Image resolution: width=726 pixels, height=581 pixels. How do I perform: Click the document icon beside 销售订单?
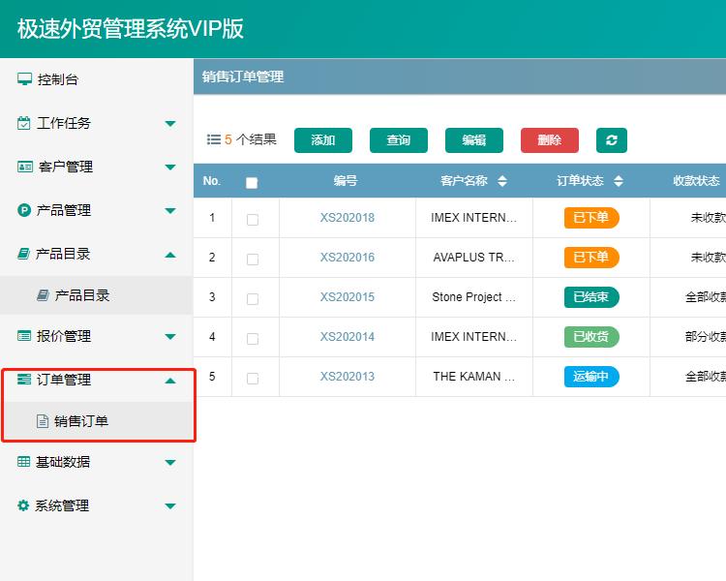click(43, 421)
